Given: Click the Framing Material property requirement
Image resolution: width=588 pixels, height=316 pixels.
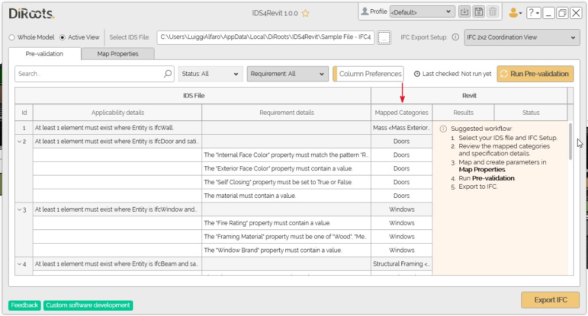Looking at the screenshot, I should [x=287, y=236].
